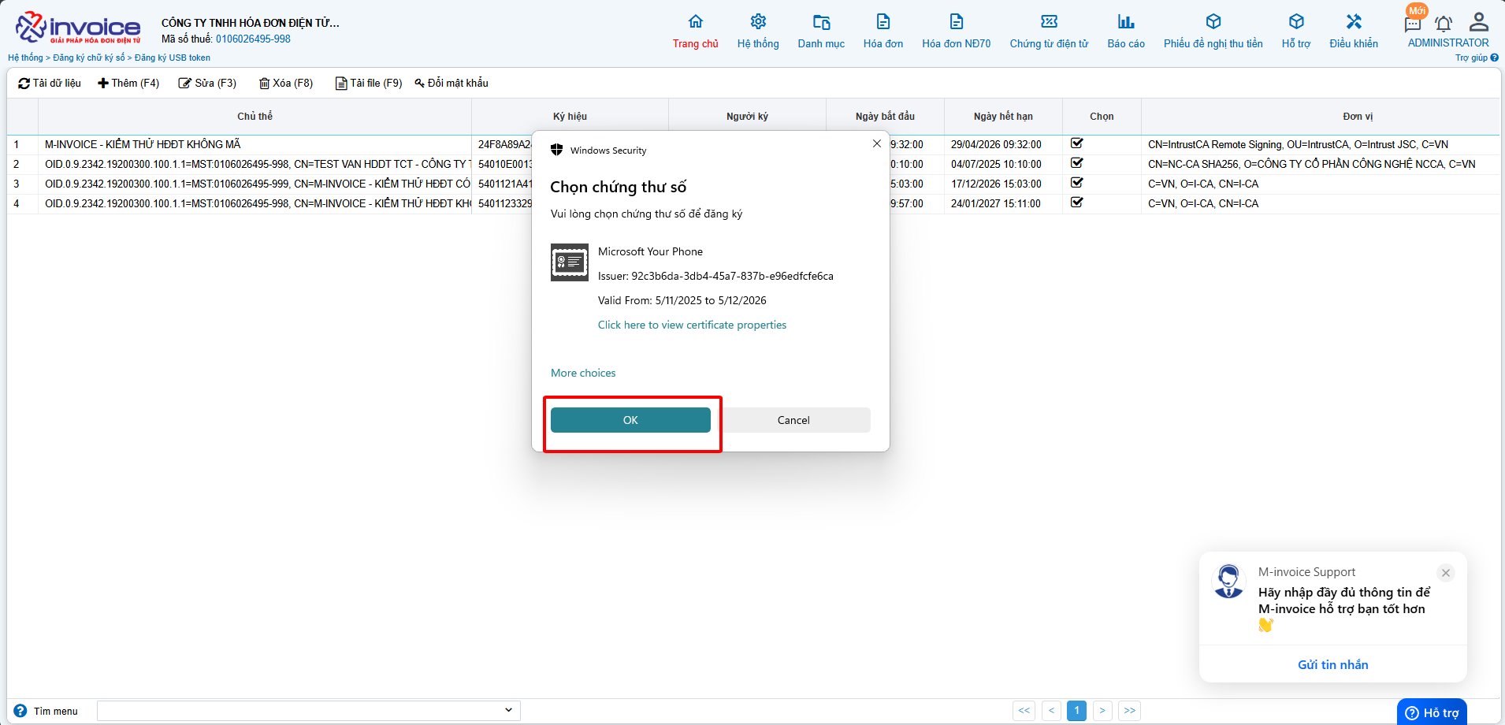Click More choices link
The image size is (1505, 725).
pyautogui.click(x=583, y=373)
